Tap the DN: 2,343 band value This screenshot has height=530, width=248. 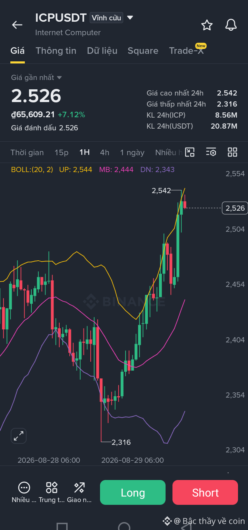pyautogui.click(x=157, y=169)
